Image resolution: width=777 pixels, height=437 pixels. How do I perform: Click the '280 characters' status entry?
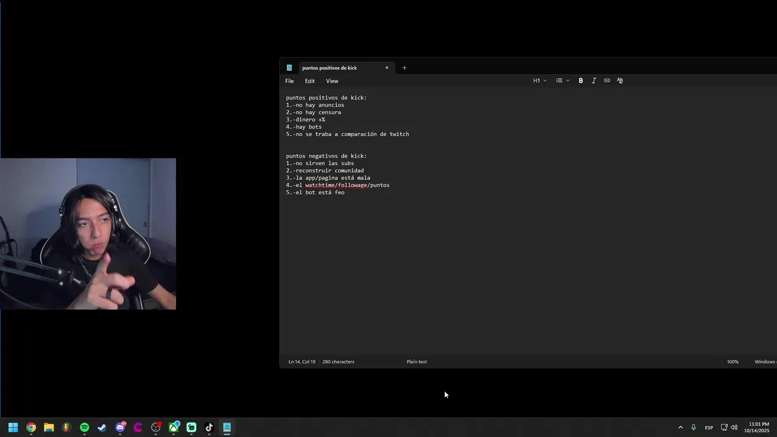[338, 362]
